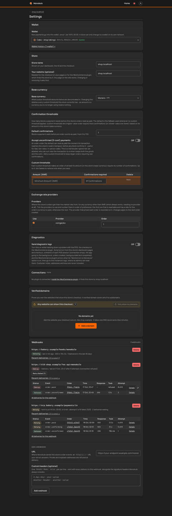
Task: Open Home in the top navigation
Action: pyautogui.click(x=127, y=3)
